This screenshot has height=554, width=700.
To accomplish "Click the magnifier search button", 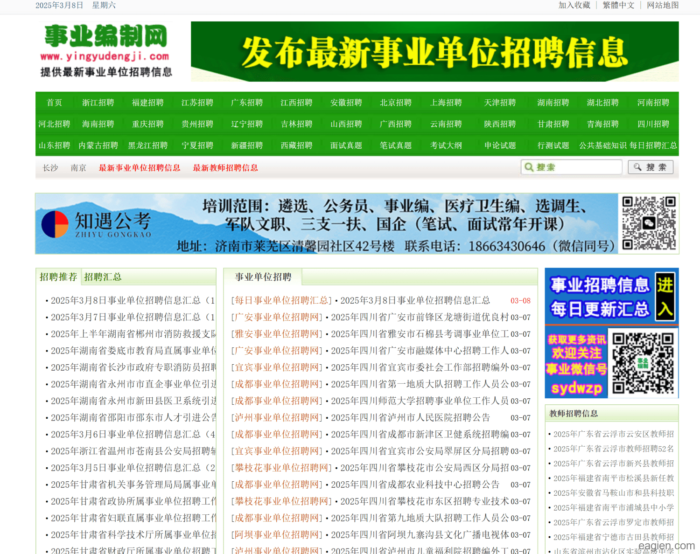I will click(650, 167).
